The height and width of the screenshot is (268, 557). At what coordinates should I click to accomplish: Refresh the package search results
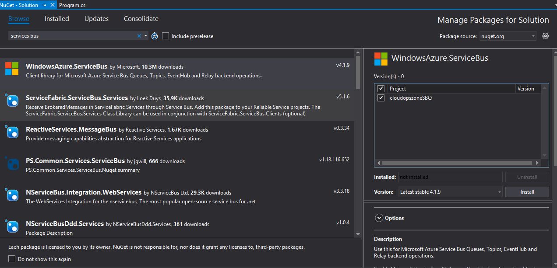(155, 36)
